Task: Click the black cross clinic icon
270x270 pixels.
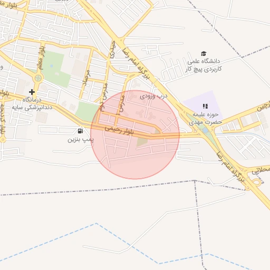Action: pos(32,92)
